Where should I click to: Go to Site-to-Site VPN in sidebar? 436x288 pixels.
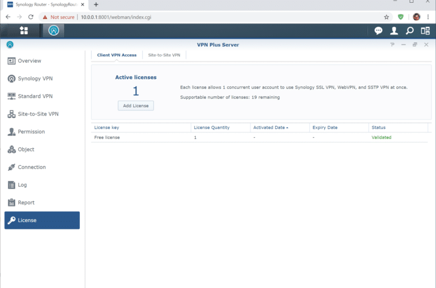pos(42,114)
